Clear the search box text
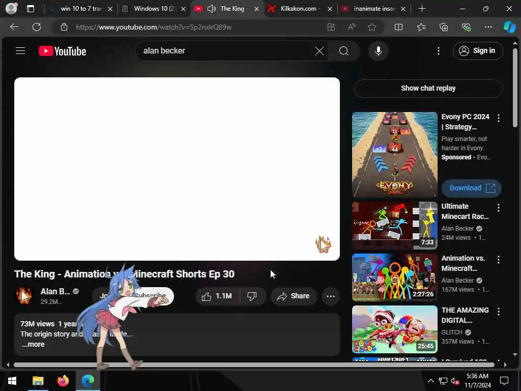This screenshot has width=521, height=391. click(320, 51)
